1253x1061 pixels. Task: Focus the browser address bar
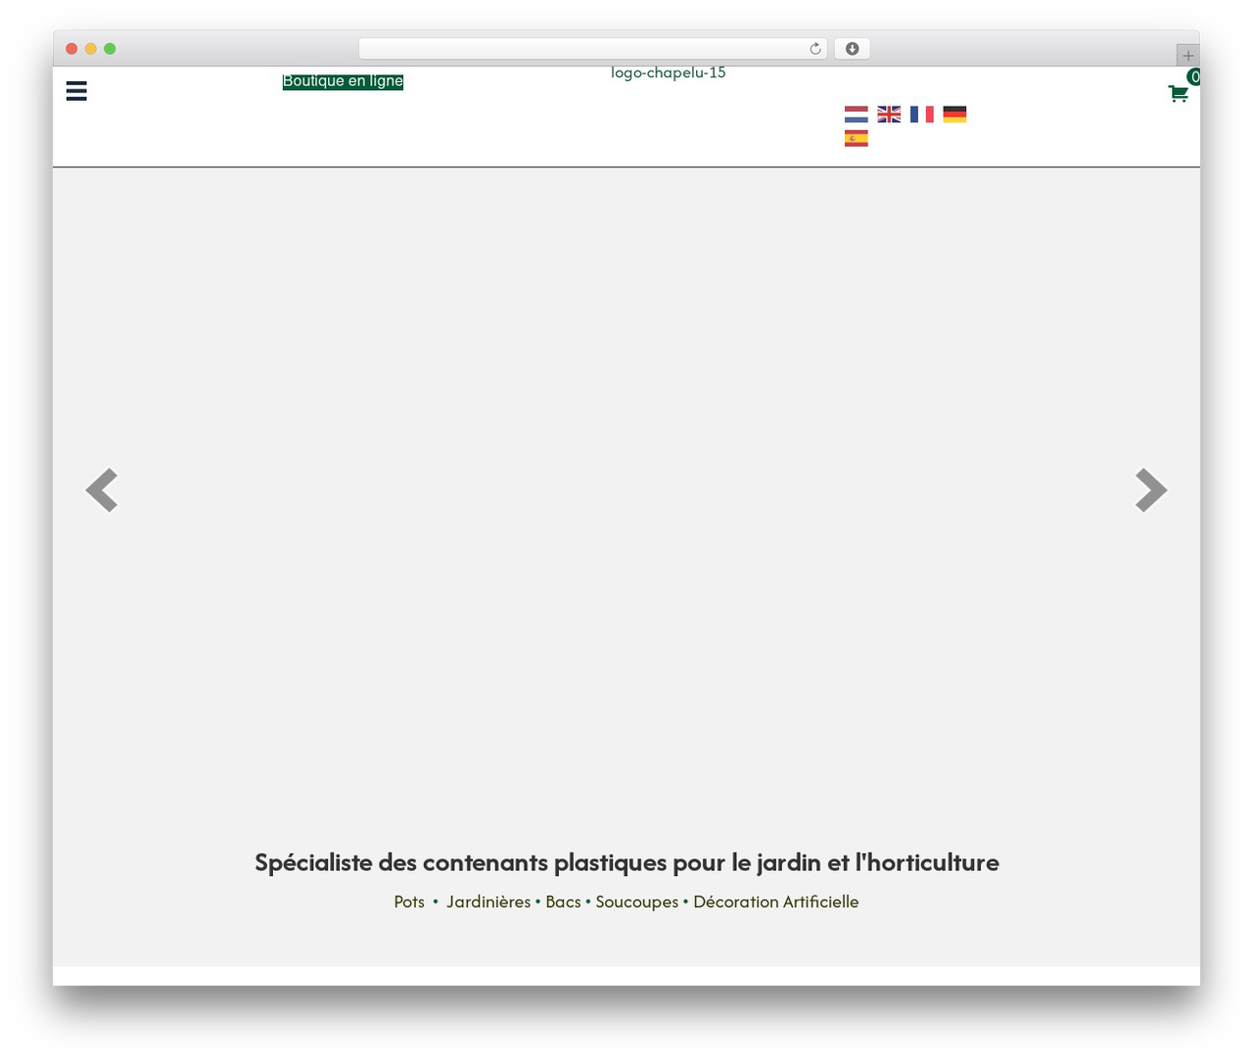592,49
